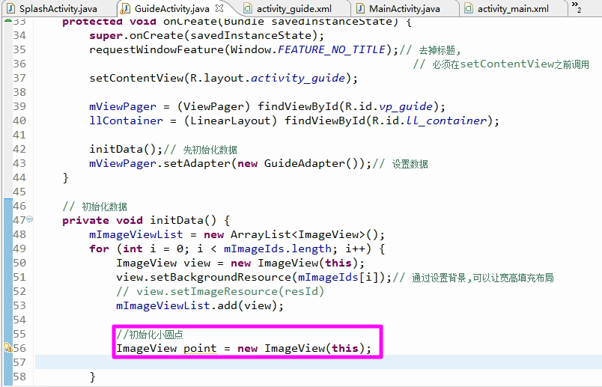Screen dimensions: 602x387
Task: Click GuideAdapter on line 43
Action: point(305,163)
